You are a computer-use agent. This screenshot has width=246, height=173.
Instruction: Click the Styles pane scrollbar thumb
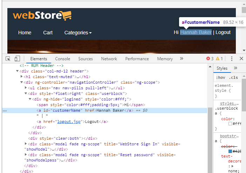pos(244,95)
